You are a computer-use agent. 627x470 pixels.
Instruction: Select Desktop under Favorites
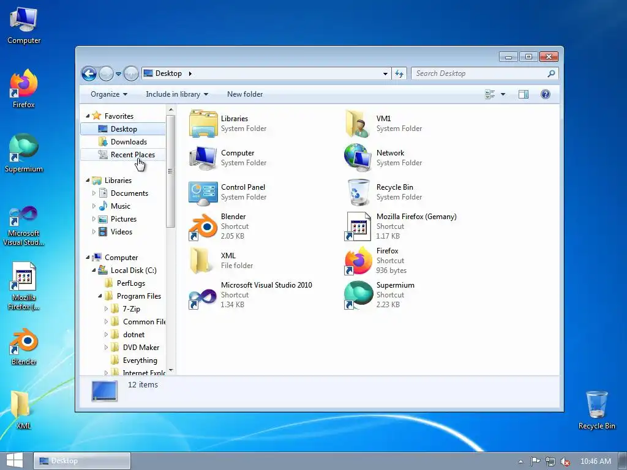click(122, 129)
